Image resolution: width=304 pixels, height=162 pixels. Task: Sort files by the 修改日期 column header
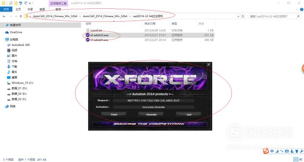(150, 24)
